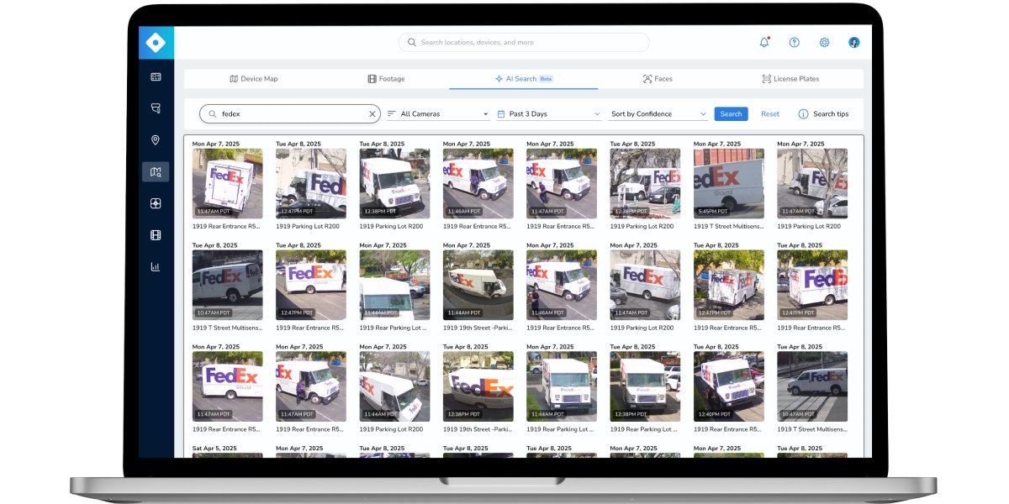This screenshot has width=1009, height=504.
Task: Open the Sort by Confidence dropdown
Action: [659, 114]
